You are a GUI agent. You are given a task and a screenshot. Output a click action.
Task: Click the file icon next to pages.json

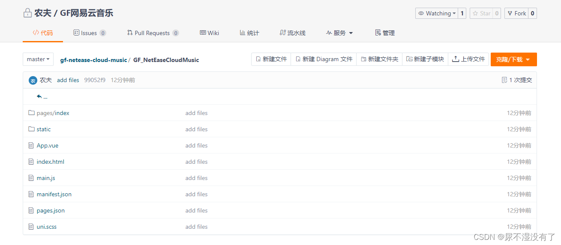point(31,210)
